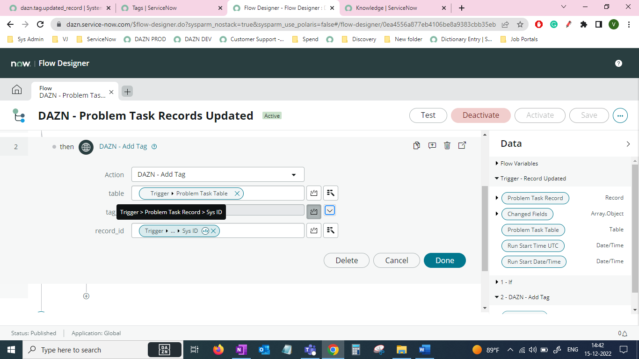Image resolution: width=639 pixels, height=359 pixels.
Task: Select the Problem Task Table data pill in Data panel
Action: (x=533, y=230)
